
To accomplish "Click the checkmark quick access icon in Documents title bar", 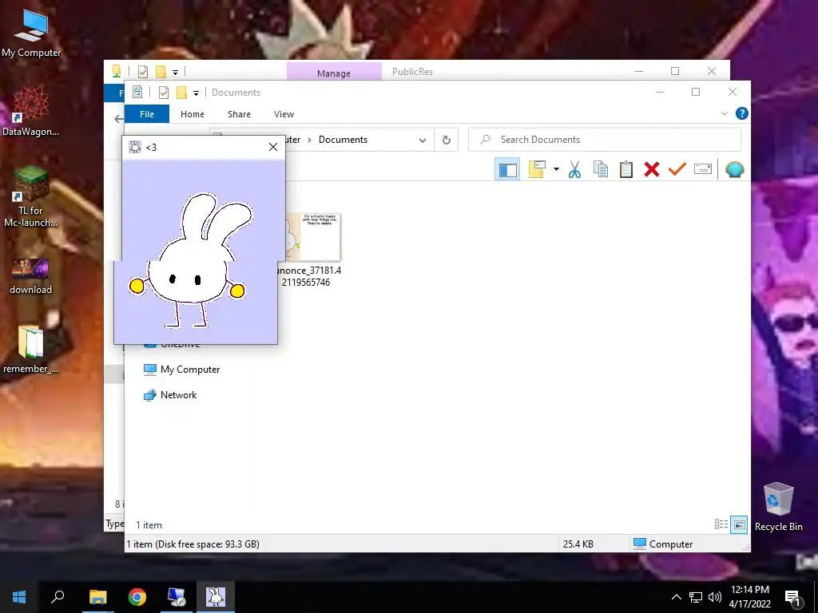I will 163,93.
